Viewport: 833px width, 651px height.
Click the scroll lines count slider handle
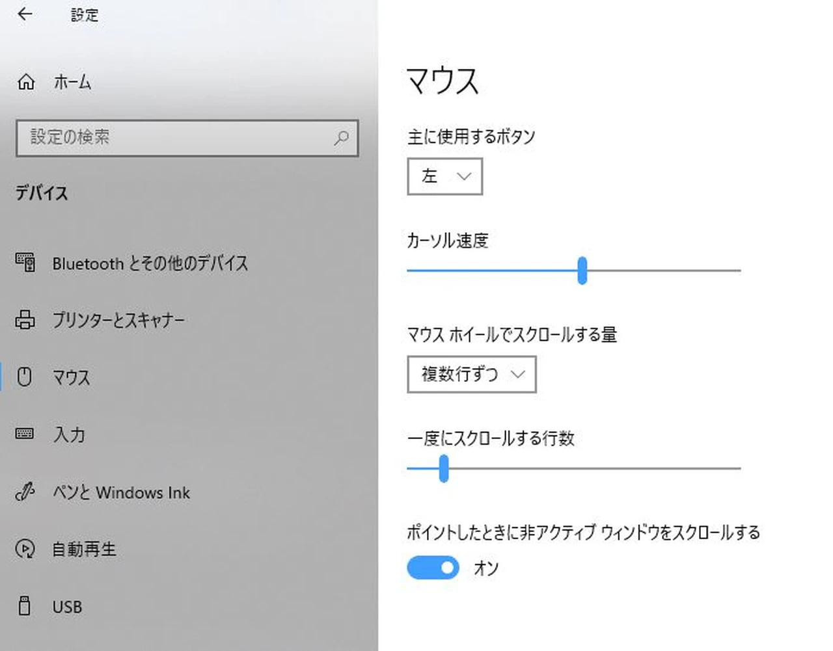[x=444, y=468]
